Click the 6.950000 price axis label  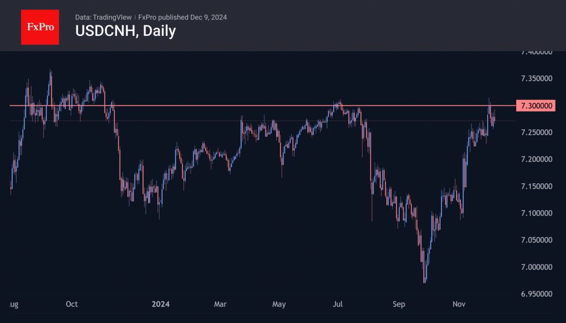point(537,294)
